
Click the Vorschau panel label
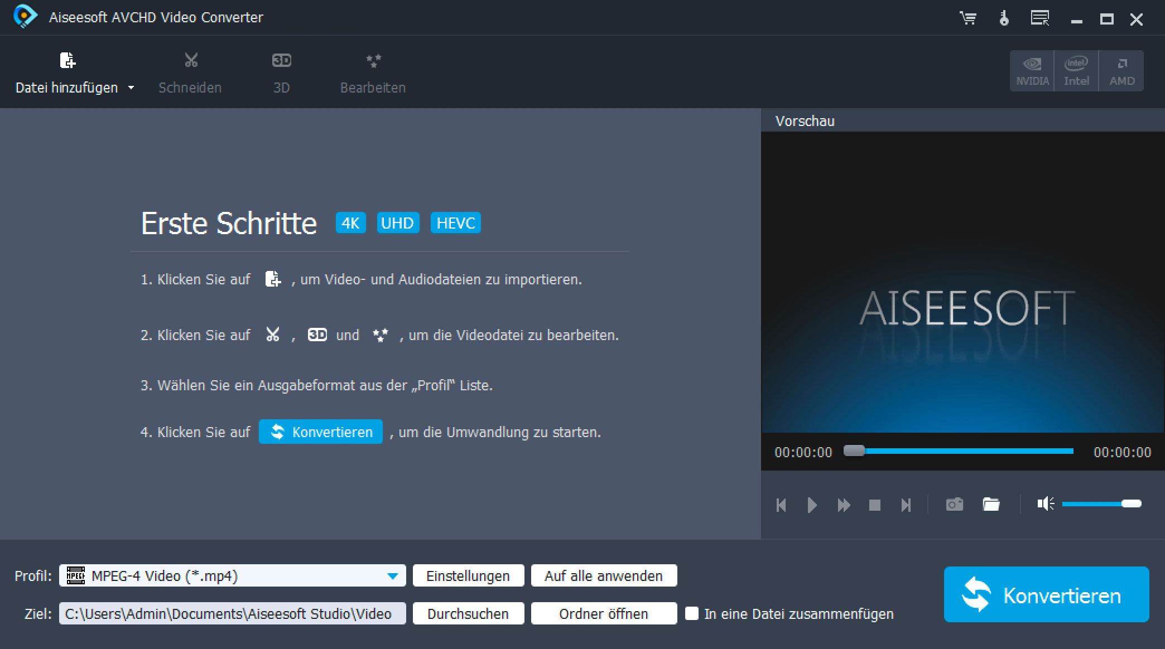tap(805, 121)
